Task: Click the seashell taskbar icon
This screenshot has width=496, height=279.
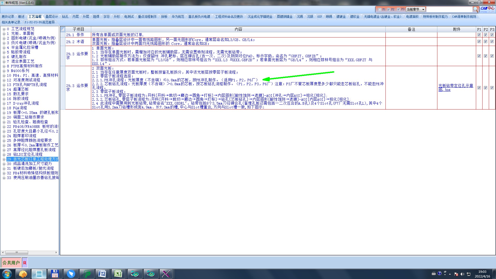Action: (x=23, y=274)
